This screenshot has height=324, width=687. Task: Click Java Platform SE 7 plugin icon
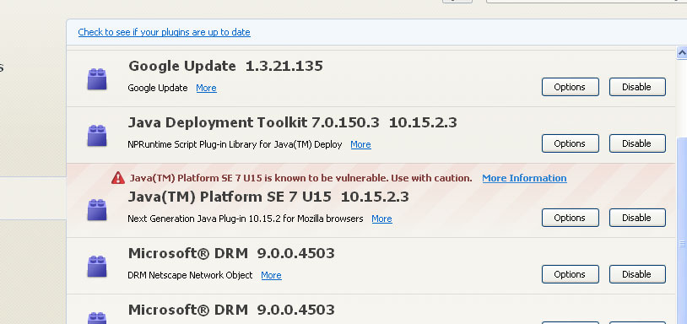coord(97,210)
